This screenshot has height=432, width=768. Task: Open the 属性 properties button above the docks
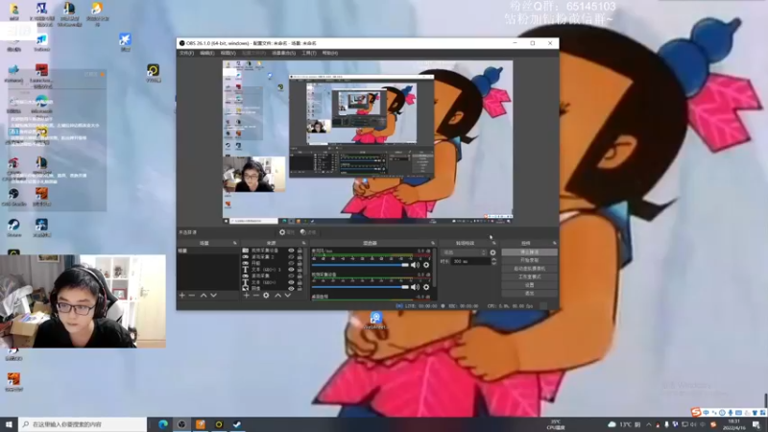(287, 232)
